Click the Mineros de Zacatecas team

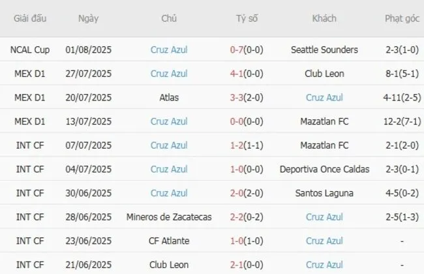(169, 217)
